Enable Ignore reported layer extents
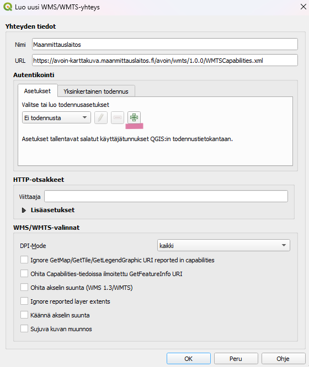This screenshot has width=309, height=367. coord(24,301)
